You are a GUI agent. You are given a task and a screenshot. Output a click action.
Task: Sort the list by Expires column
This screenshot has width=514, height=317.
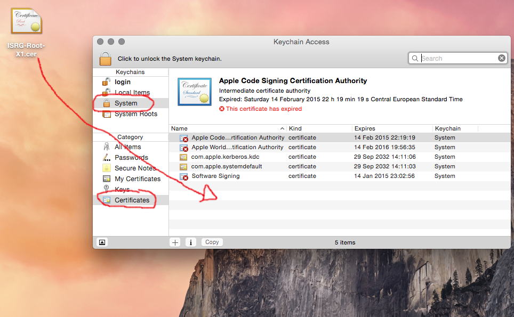[x=392, y=128]
